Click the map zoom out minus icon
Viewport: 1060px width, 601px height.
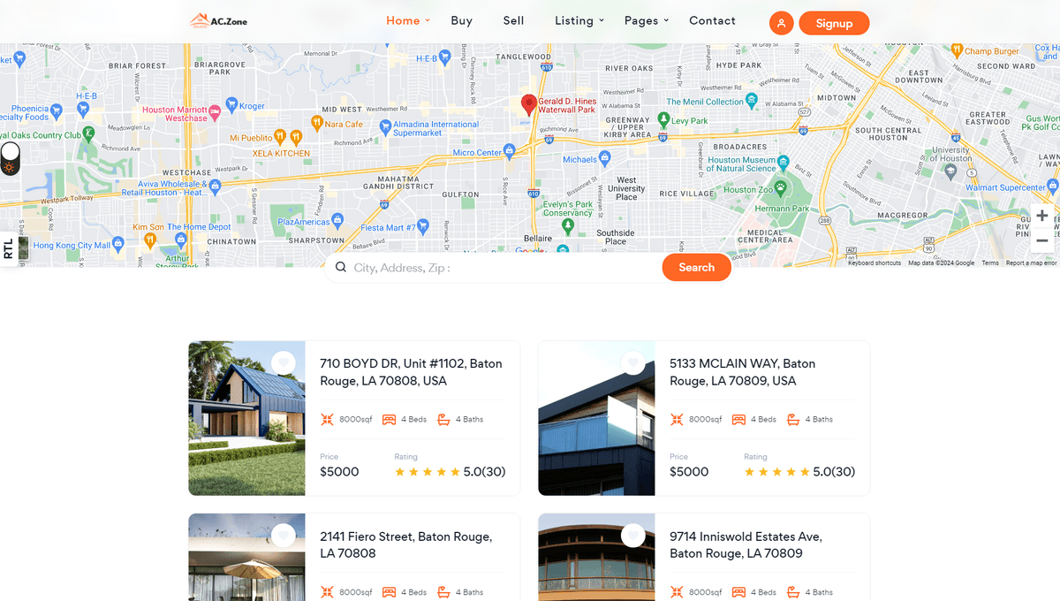click(x=1042, y=240)
